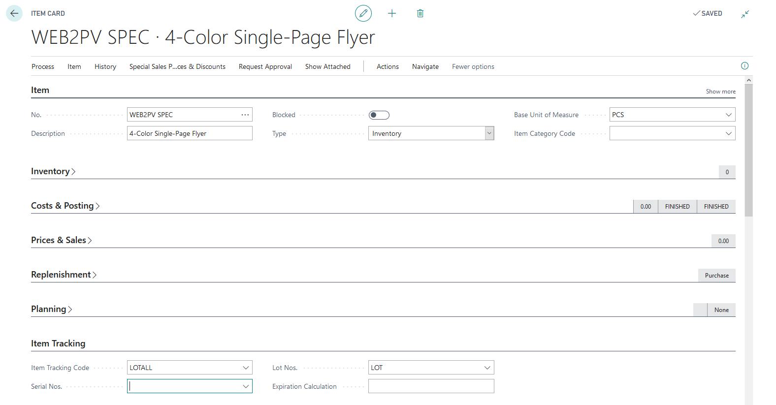
Task: Open the Show Attached menu
Action: coord(328,66)
